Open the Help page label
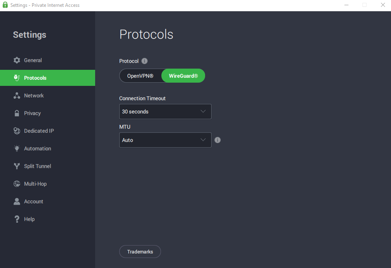This screenshot has width=391, height=268. click(29, 219)
